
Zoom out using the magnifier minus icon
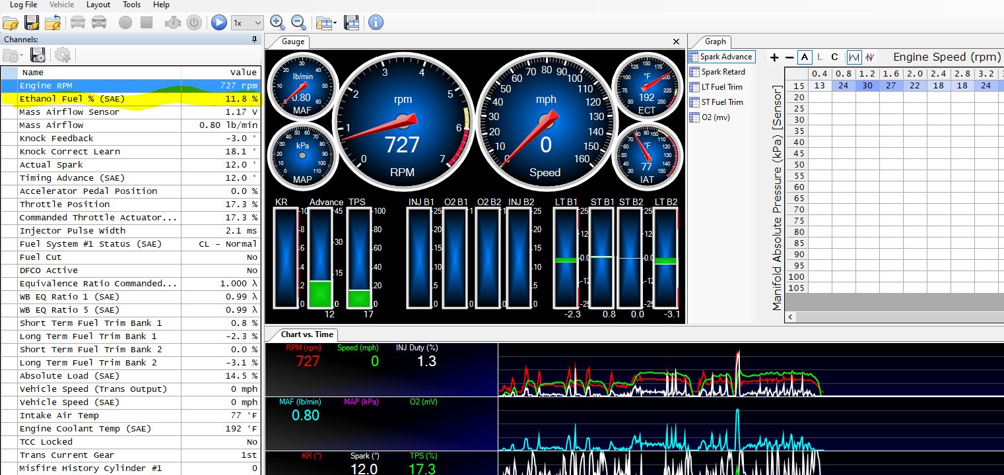298,22
